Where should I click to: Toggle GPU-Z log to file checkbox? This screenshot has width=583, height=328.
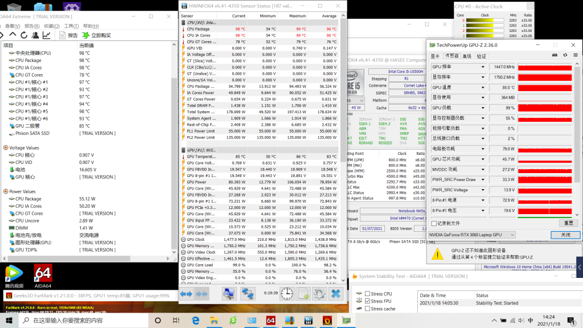(434, 223)
